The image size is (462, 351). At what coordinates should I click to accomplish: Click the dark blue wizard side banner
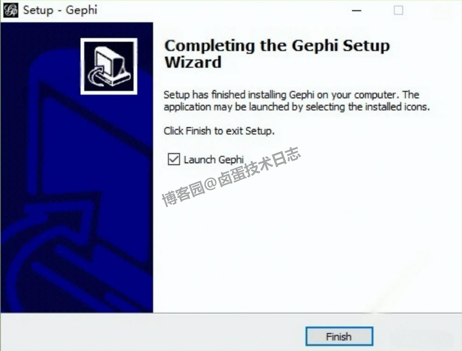click(x=76, y=167)
